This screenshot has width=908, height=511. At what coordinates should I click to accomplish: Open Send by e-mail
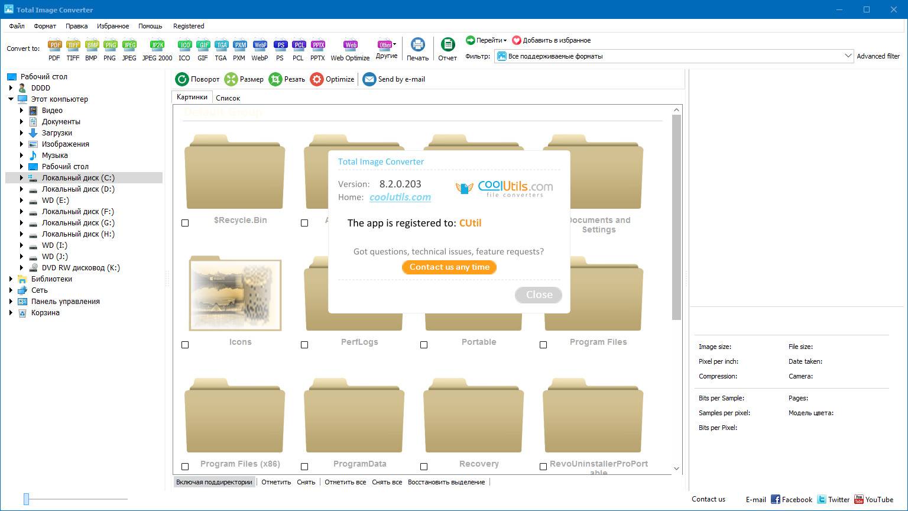point(394,79)
